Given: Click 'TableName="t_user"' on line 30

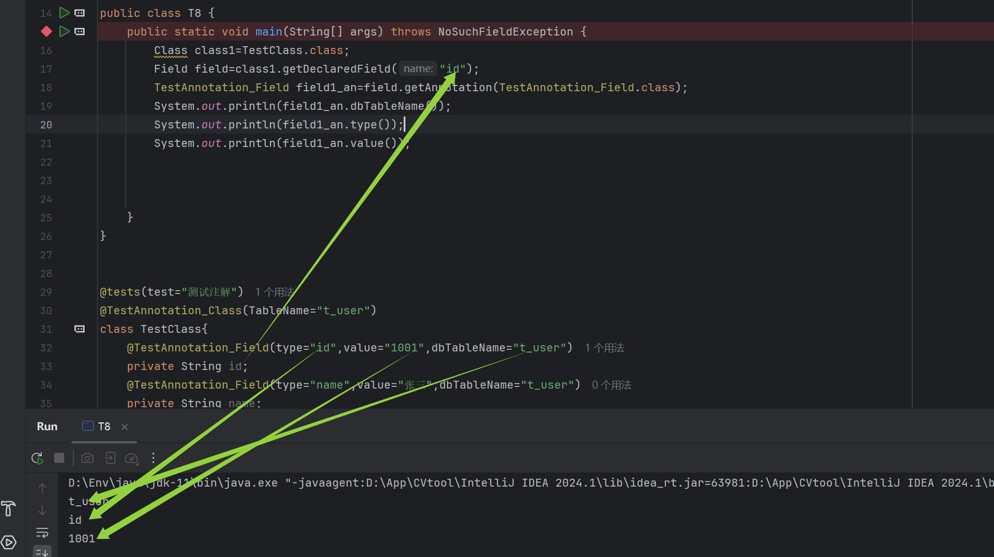Looking at the screenshot, I should 310,310.
